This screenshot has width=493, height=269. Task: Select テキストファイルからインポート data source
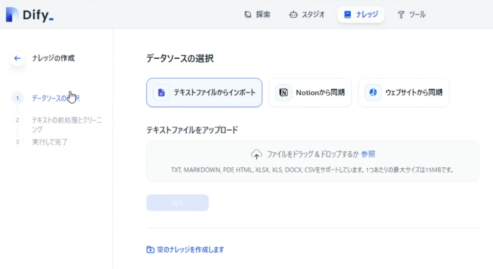[204, 93]
